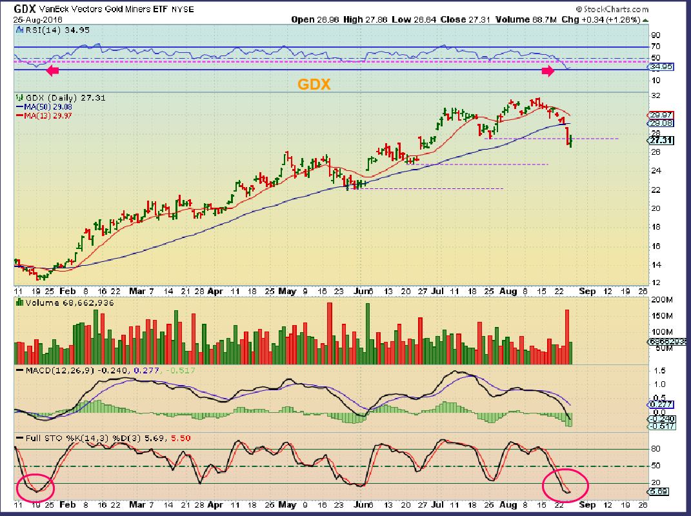Screen dimensions: 691x516
Task: Click the Low 26.64 value
Action: (414, 20)
